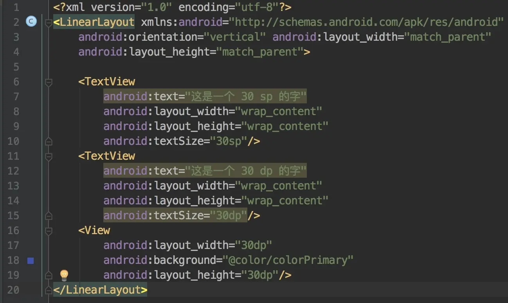Collapse the first TextView block at line 6
Image resolution: width=508 pixels, height=303 pixels.
[x=48, y=82]
